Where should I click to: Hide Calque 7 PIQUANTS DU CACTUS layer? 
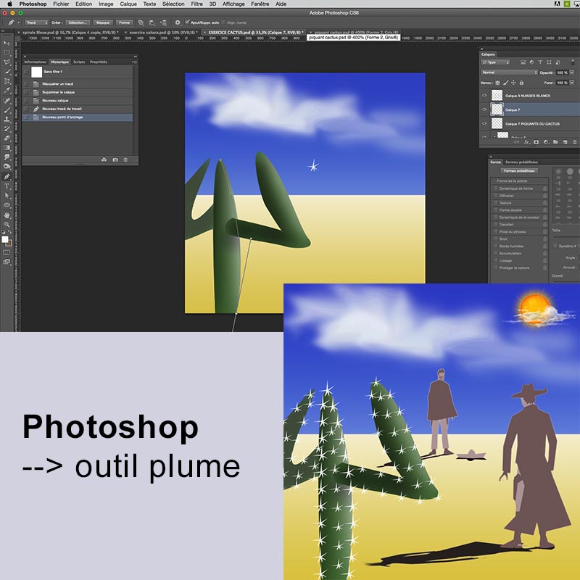[x=484, y=123]
